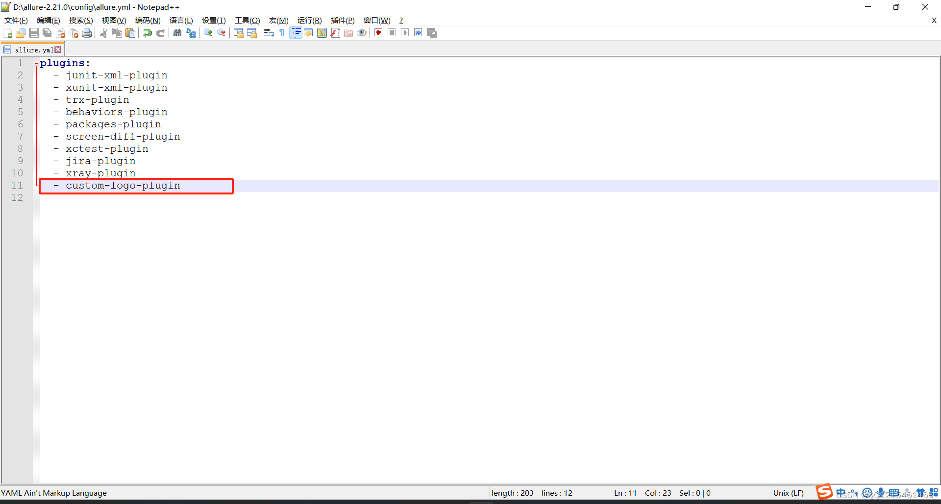This screenshot has width=941, height=504.
Task: Open the 语言(L) menu
Action: pos(181,21)
